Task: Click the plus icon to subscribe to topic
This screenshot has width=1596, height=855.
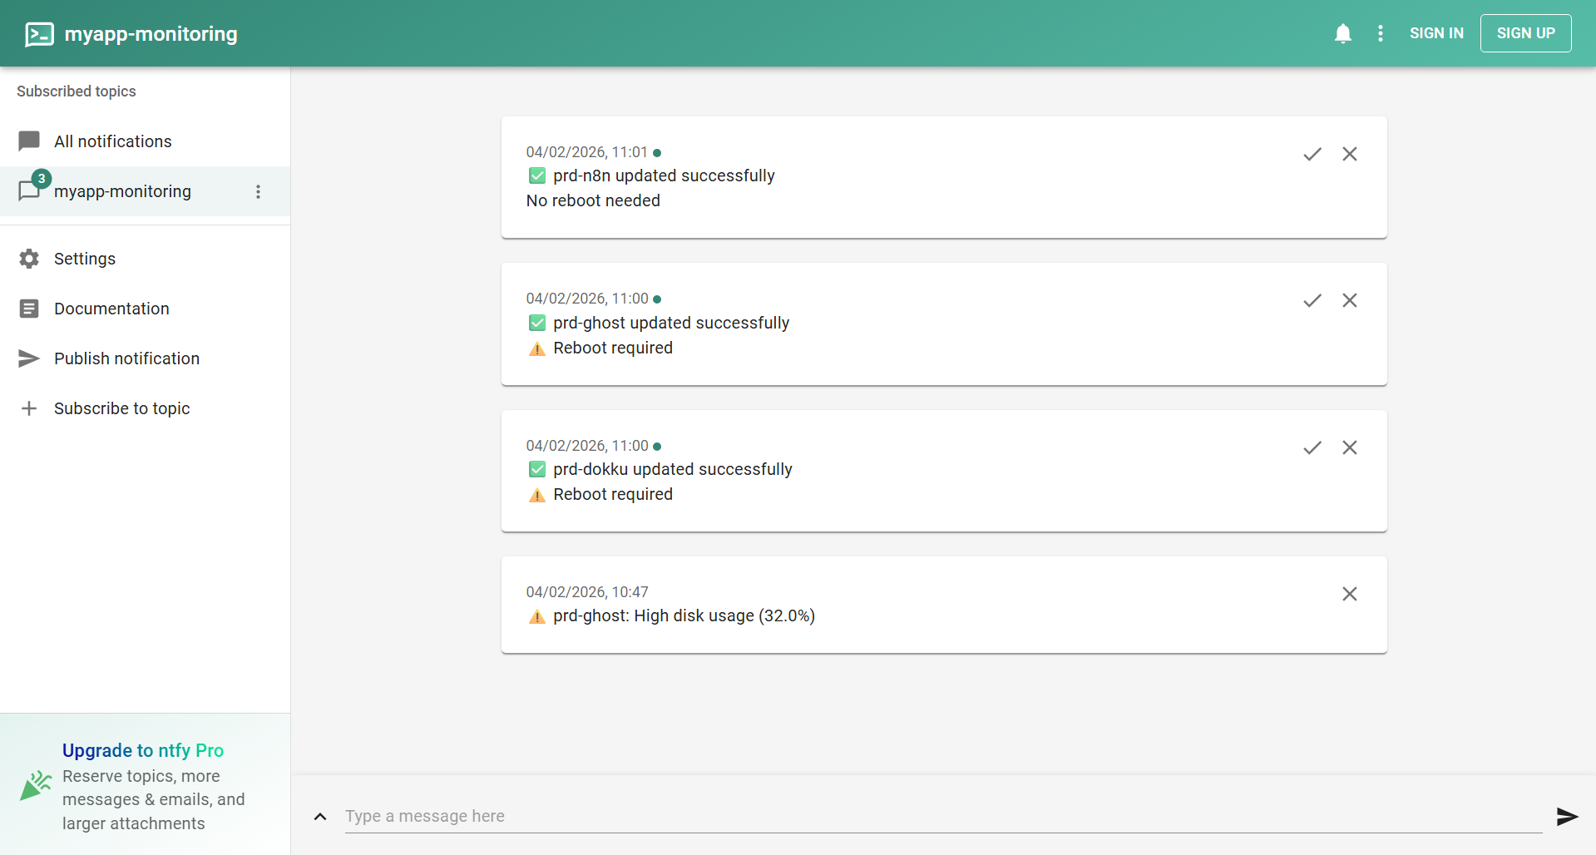Action: point(29,408)
